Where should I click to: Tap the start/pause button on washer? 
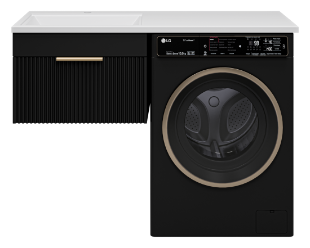240,46
